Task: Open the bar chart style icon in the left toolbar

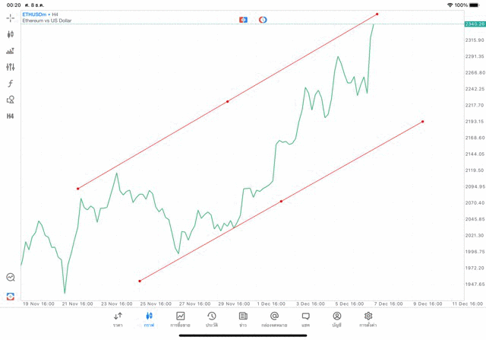Action: coord(11,51)
